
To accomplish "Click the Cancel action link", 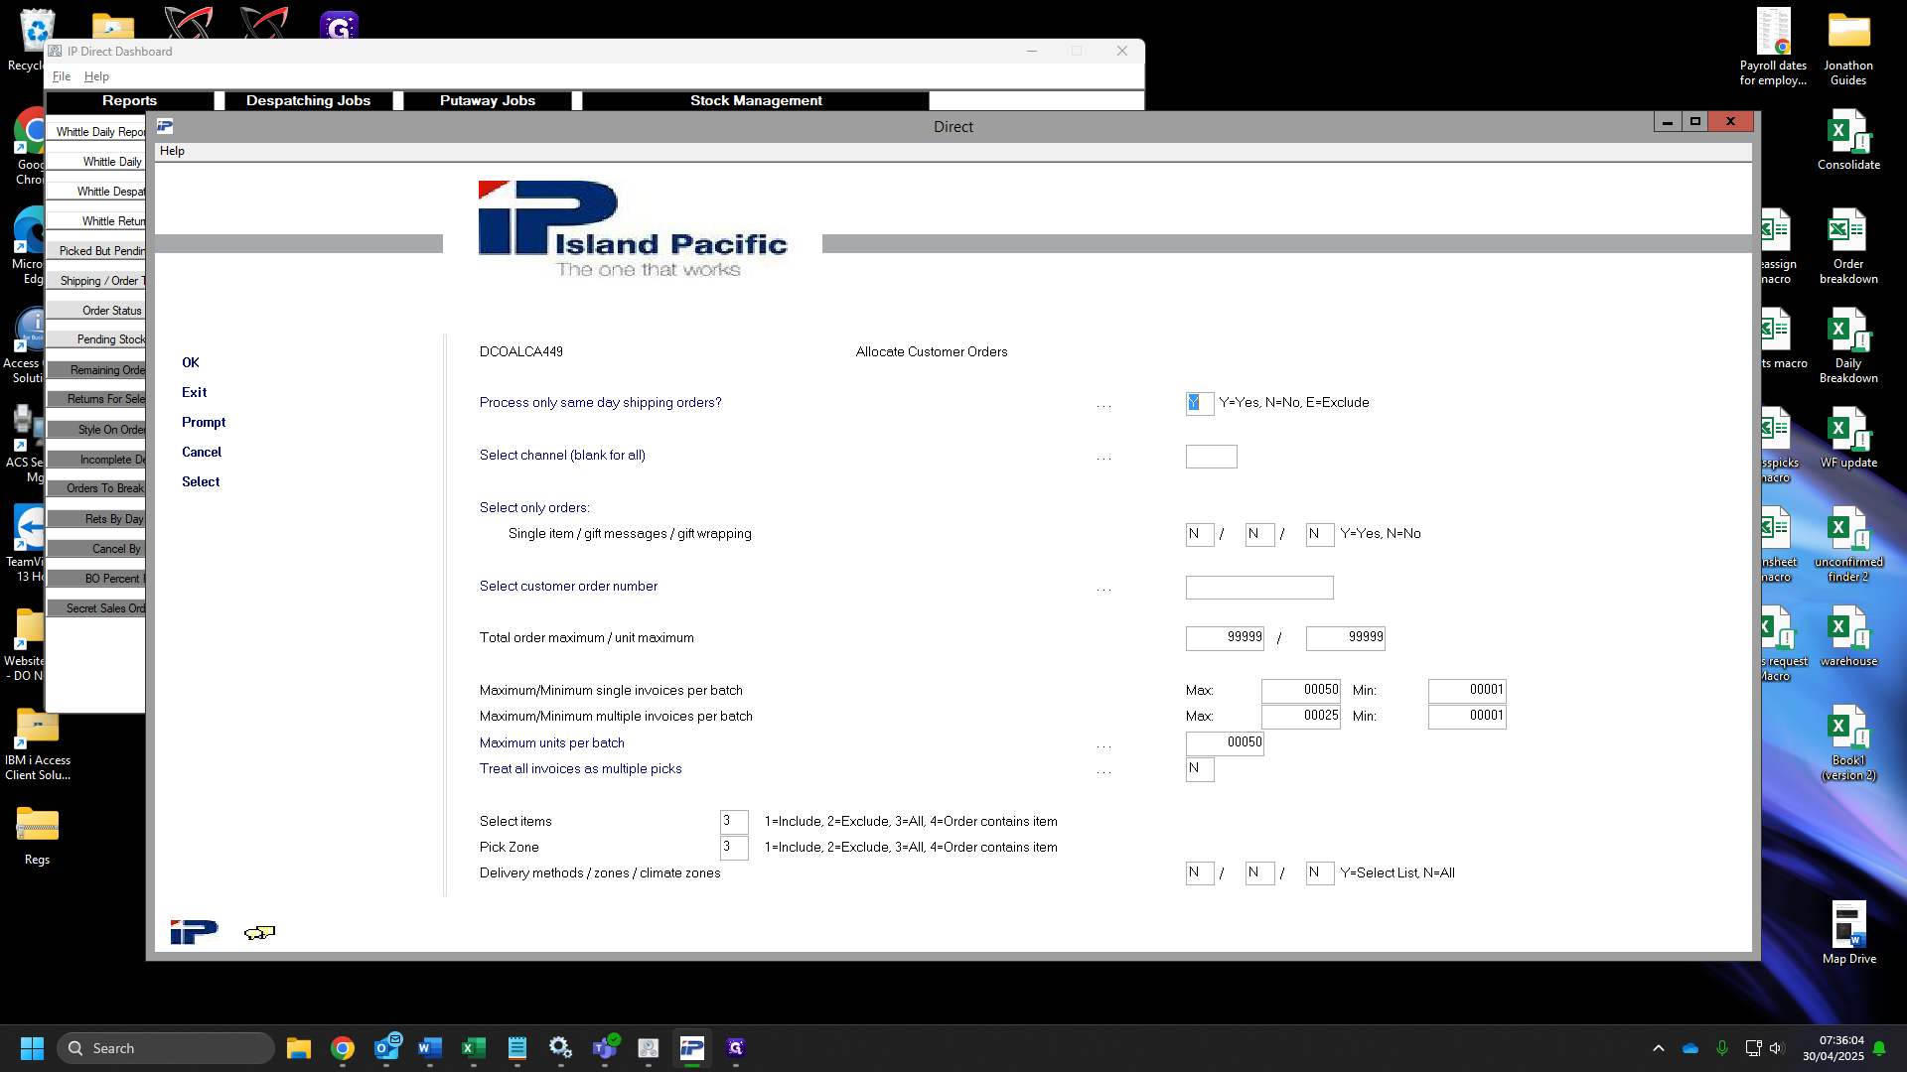I will coord(202,452).
